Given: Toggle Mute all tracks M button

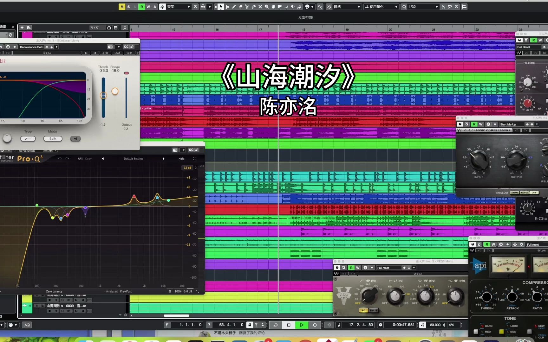Looking at the screenshot, I should tap(122, 7).
